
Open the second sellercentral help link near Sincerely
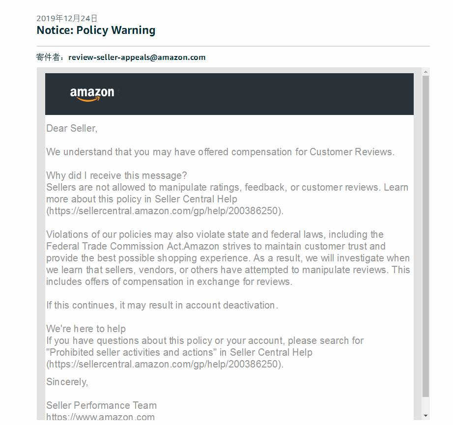coord(165,365)
